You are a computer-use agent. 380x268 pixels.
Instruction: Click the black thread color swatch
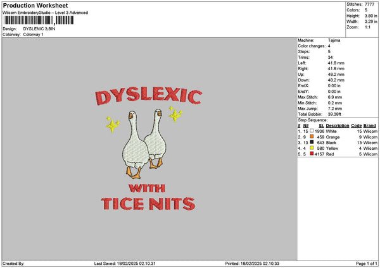click(x=312, y=142)
